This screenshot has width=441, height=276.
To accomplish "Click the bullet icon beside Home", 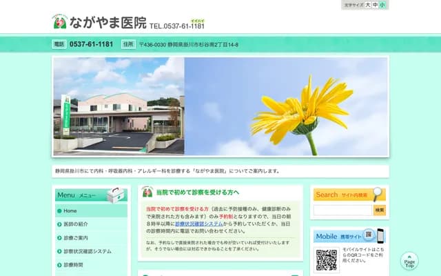I will click(59, 211).
